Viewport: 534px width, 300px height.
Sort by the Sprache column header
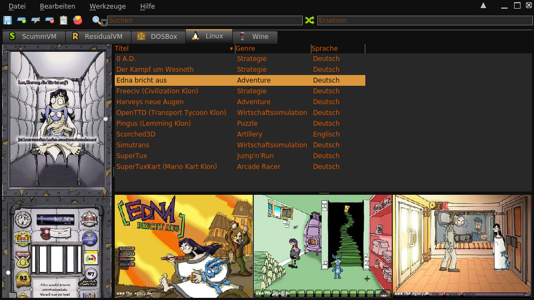coord(338,49)
